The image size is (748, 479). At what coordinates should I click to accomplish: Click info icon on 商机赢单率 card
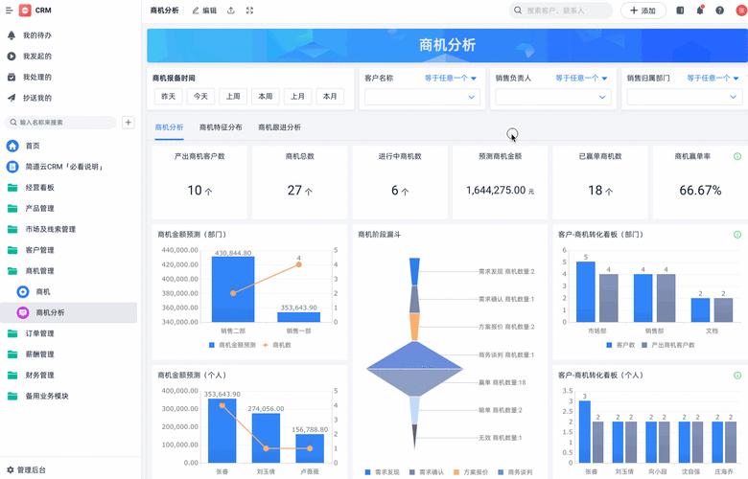click(x=737, y=156)
